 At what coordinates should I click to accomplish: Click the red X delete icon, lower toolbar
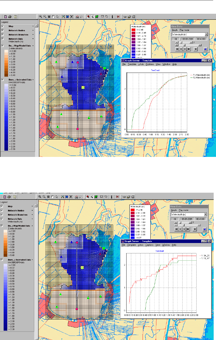(118, 197)
